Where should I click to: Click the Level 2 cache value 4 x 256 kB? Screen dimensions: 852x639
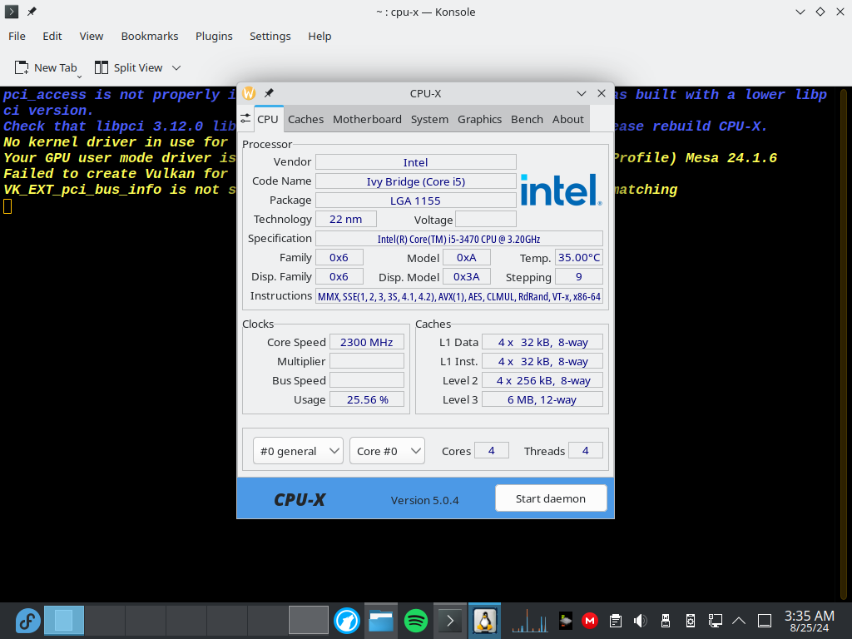point(542,380)
